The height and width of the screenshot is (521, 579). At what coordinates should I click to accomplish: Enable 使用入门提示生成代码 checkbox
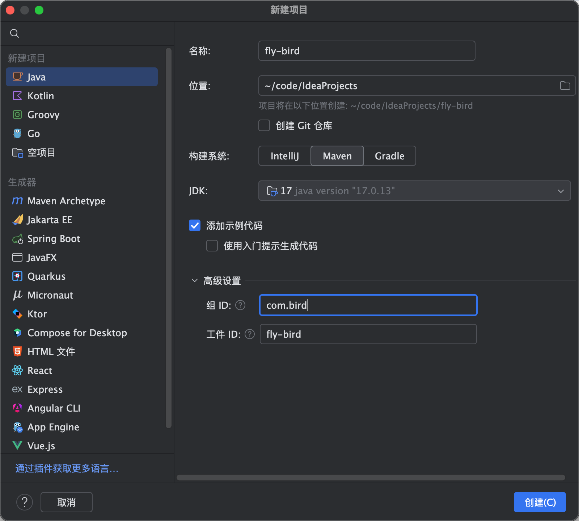pos(212,246)
